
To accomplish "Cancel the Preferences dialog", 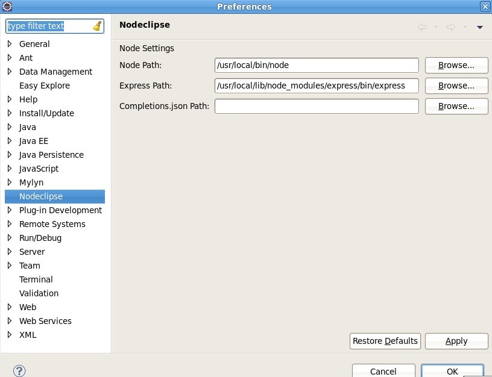I will pos(383,371).
